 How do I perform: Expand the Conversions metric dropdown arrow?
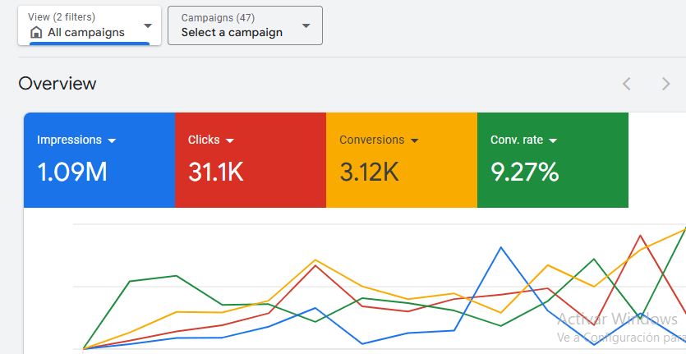pyautogui.click(x=415, y=140)
